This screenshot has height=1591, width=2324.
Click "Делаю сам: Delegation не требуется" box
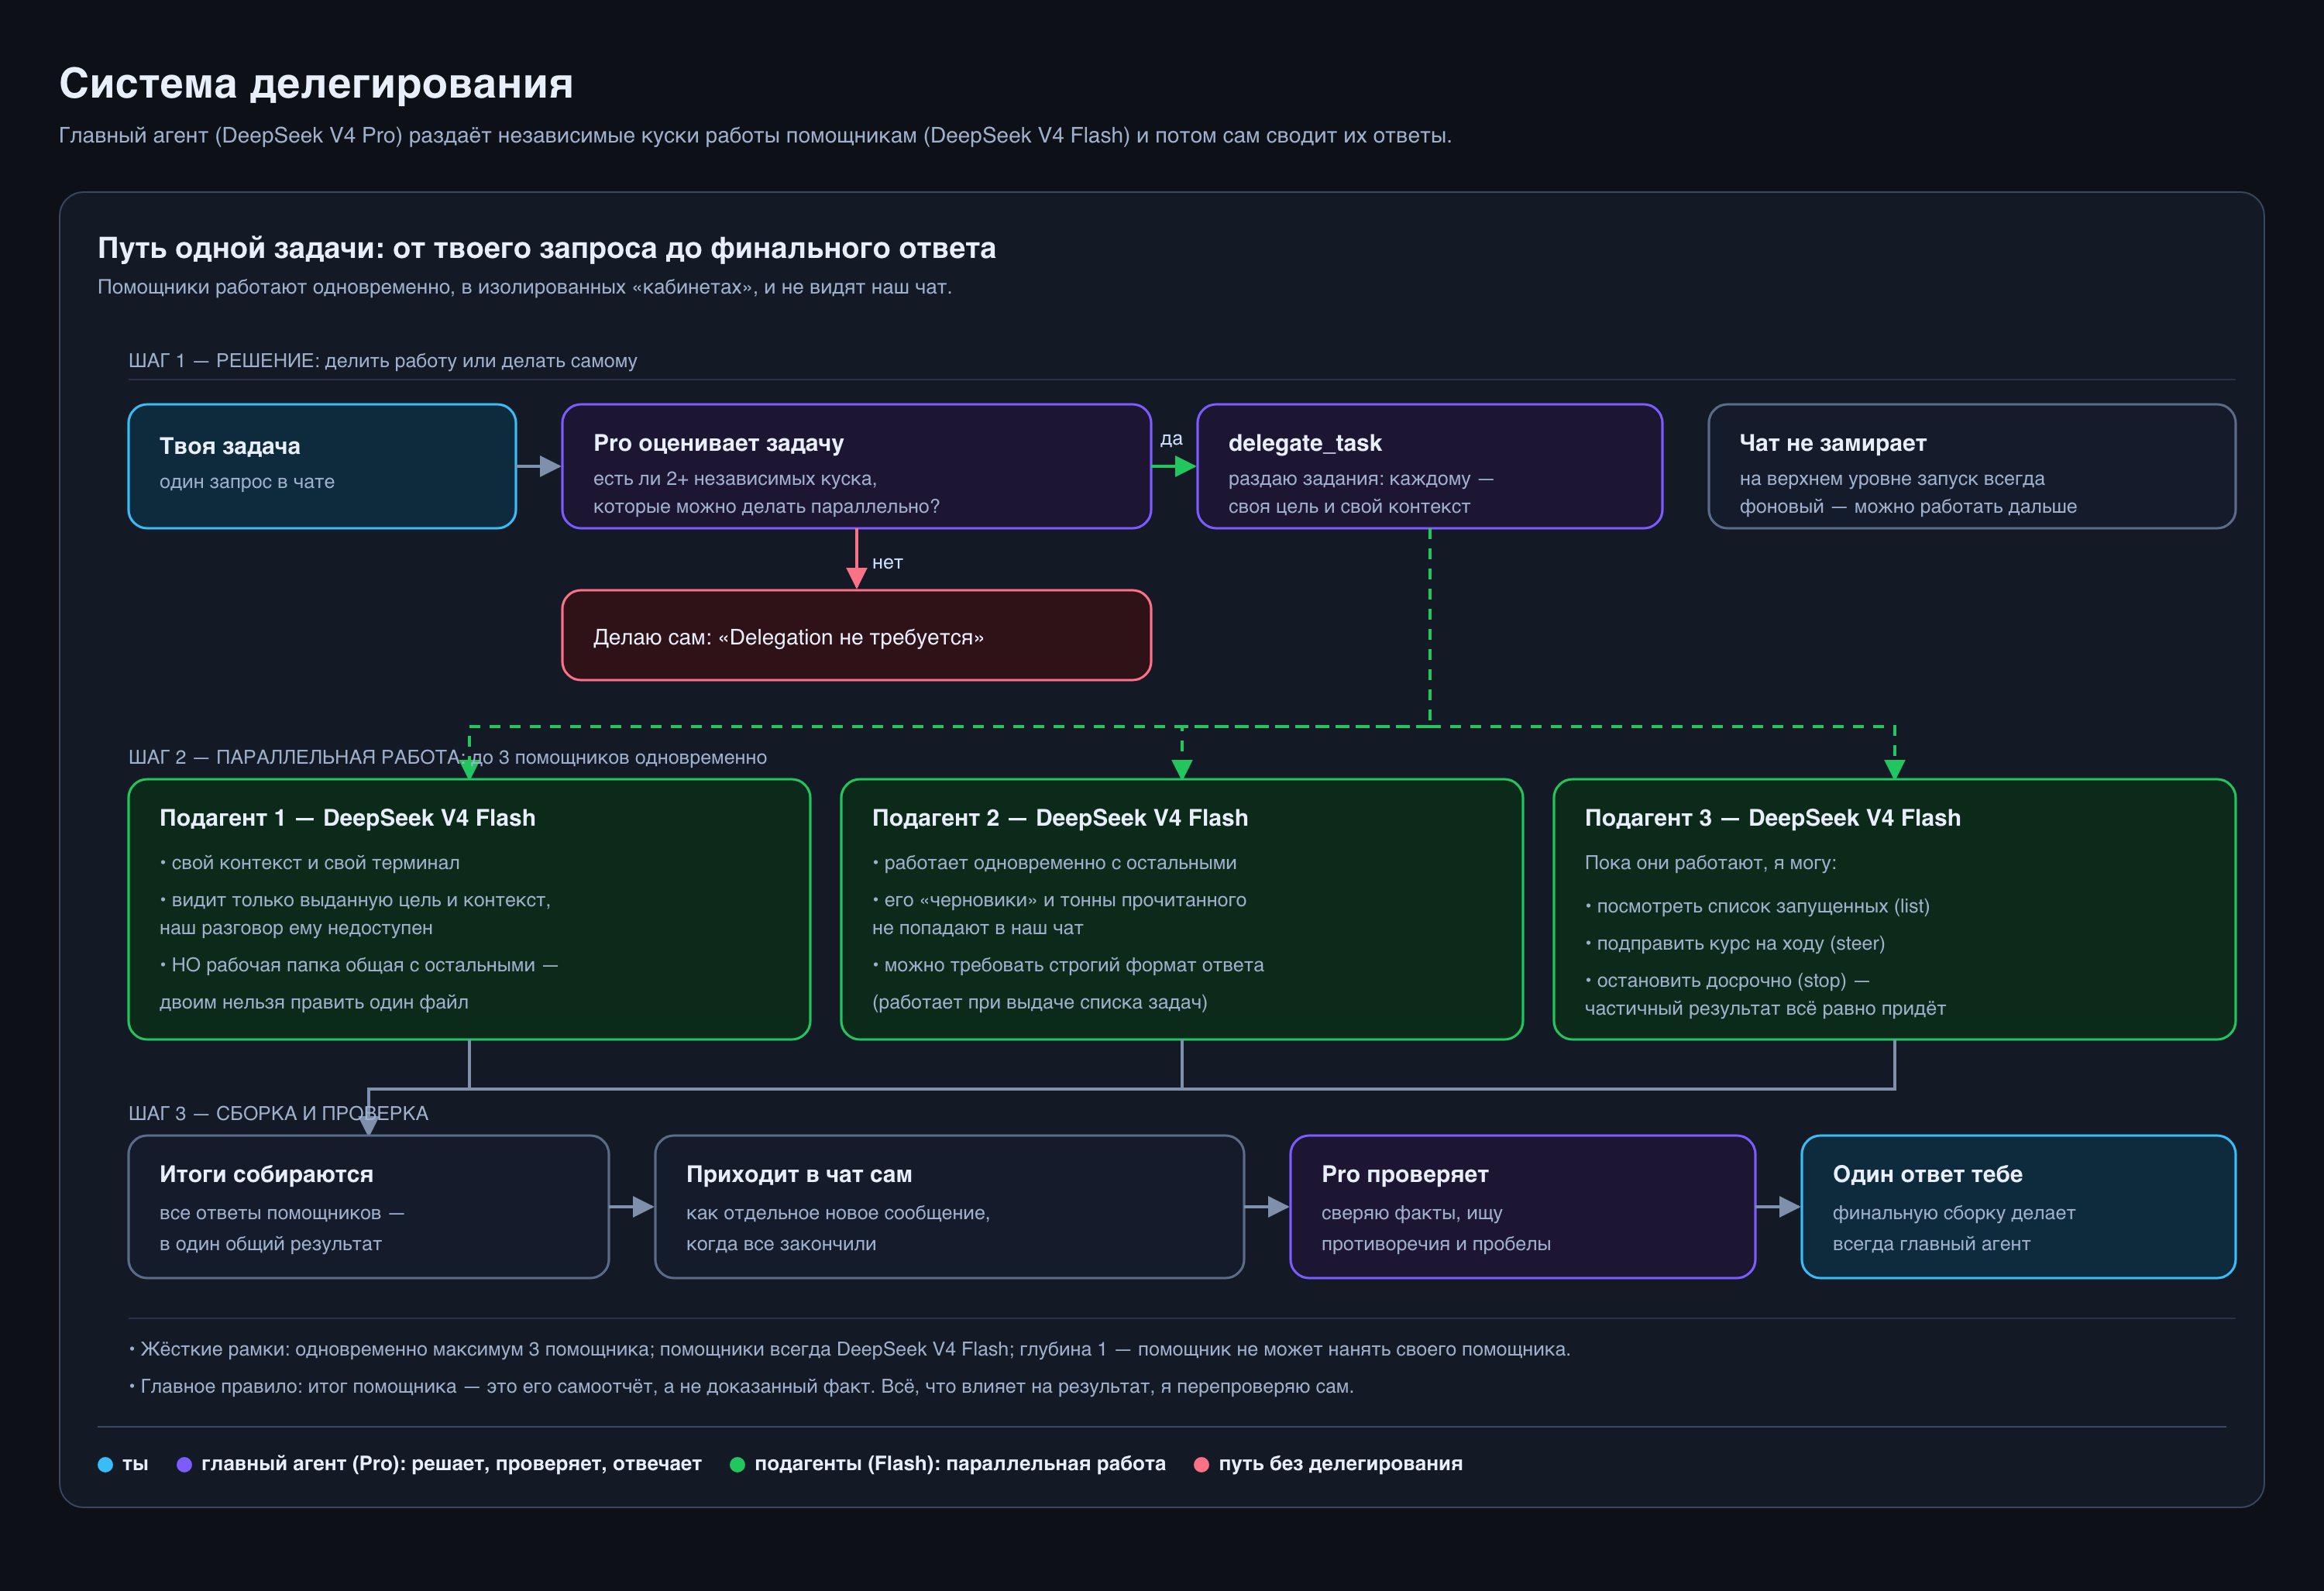click(856, 635)
